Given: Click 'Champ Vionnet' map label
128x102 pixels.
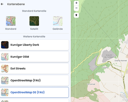Looking at the screenshot, I should click(x=121, y=61).
